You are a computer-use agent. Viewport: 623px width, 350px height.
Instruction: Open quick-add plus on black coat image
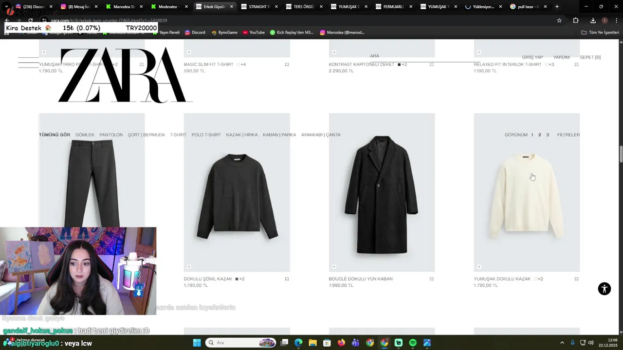point(334,266)
